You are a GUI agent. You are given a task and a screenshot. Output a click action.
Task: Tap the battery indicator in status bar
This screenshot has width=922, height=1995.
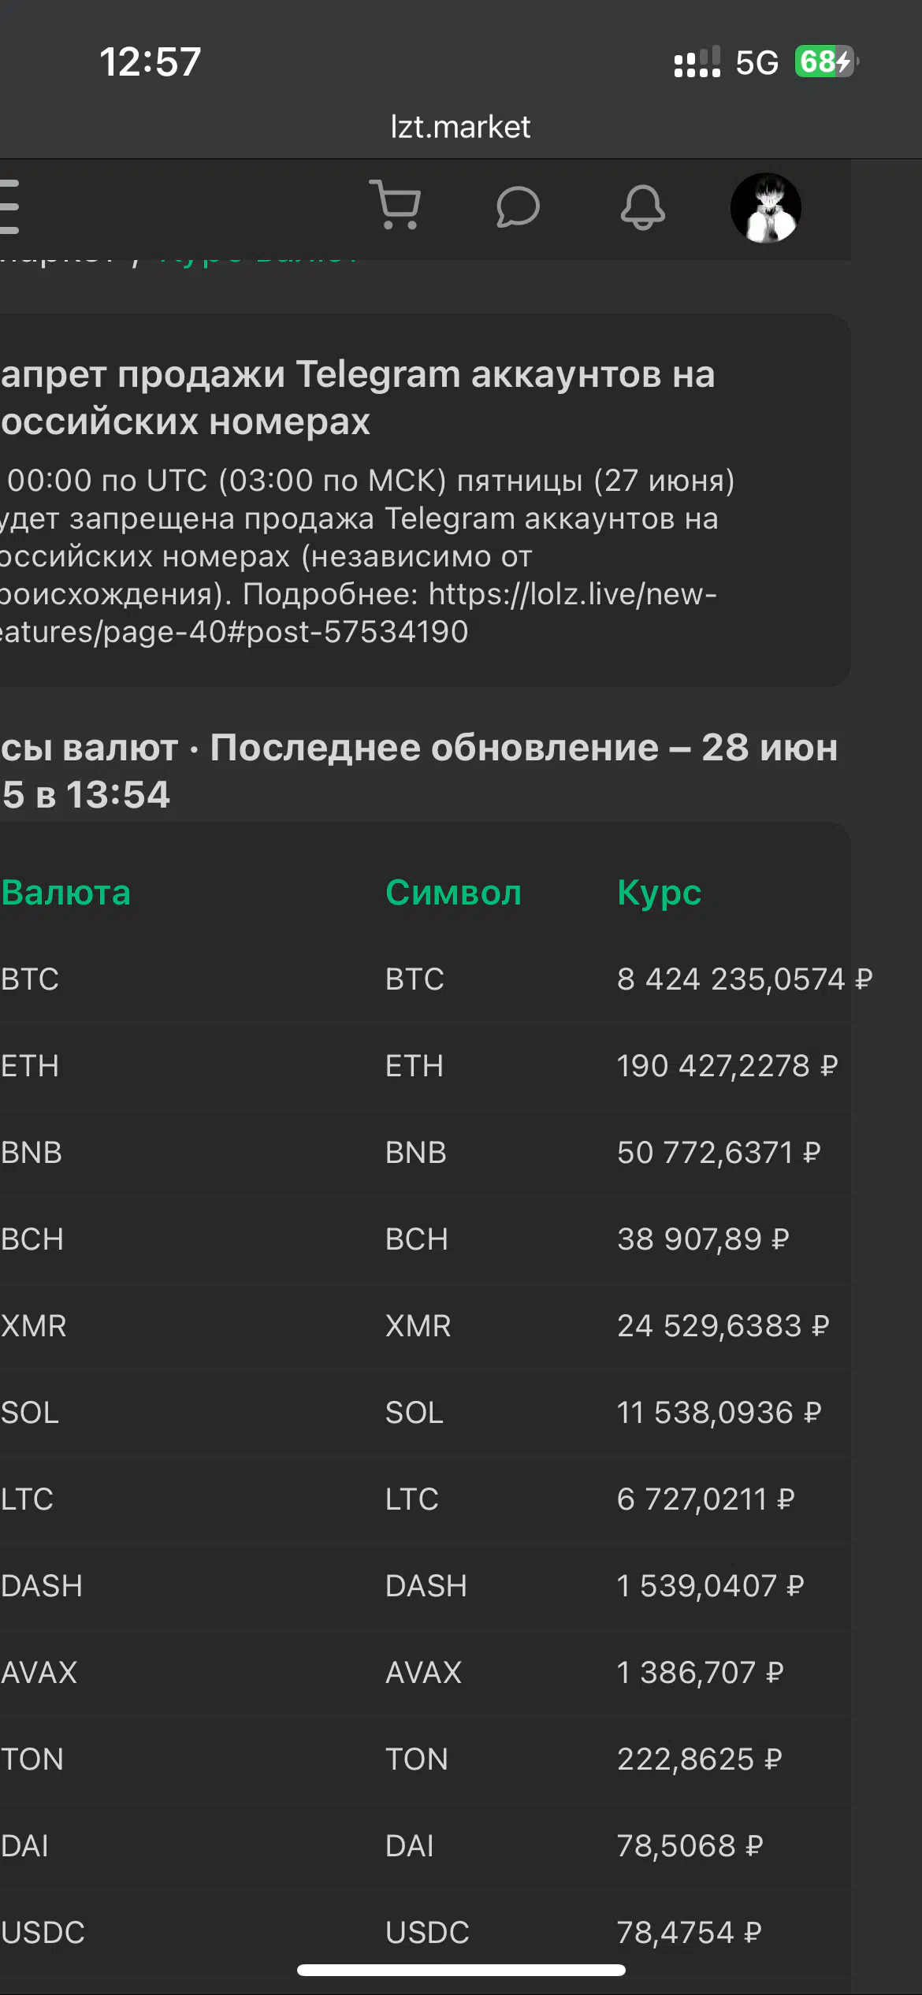[826, 61]
